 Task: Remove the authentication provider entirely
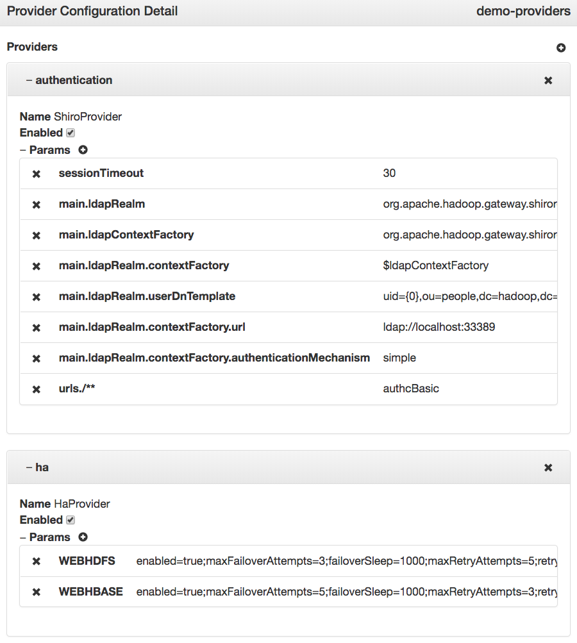pyautogui.click(x=548, y=80)
